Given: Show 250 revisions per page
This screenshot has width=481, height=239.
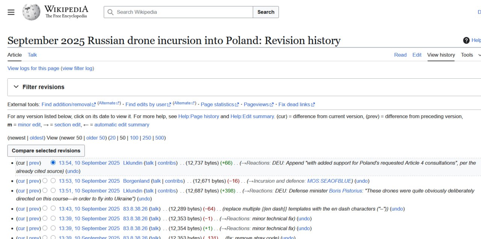Looking at the screenshot, I should (x=147, y=137).
